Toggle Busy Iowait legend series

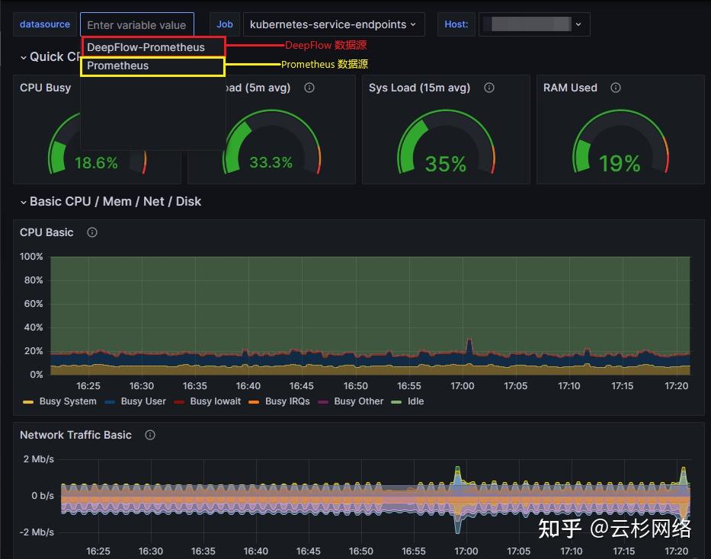(x=216, y=401)
